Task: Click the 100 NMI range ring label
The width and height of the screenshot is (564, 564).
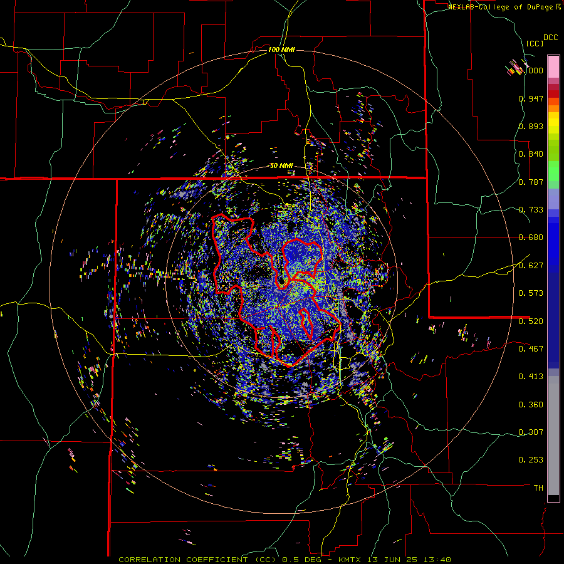Action: coord(281,50)
